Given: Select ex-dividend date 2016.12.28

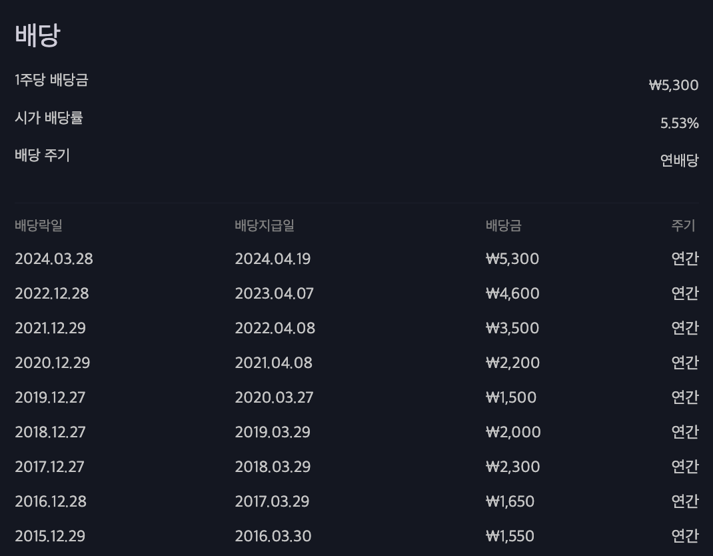Looking at the screenshot, I should pos(51,501).
